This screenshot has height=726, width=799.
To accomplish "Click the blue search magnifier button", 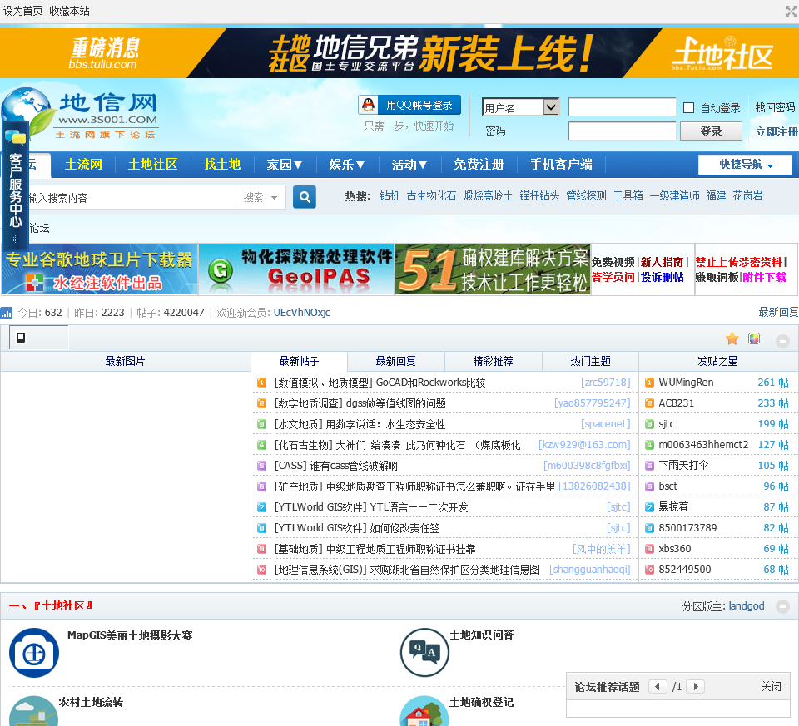I will pos(305,197).
